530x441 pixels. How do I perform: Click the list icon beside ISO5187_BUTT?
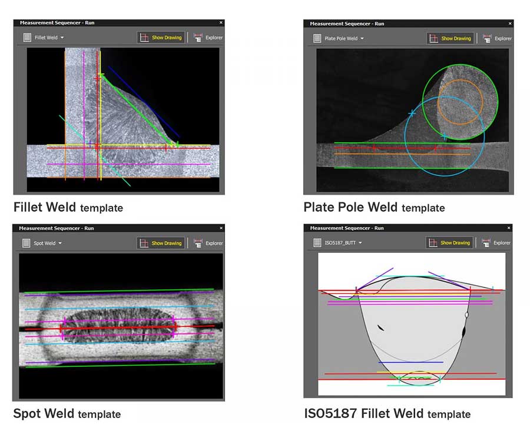[x=316, y=243]
